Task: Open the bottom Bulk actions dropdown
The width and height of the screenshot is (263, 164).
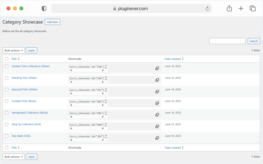Action: pyautogui.click(x=14, y=157)
